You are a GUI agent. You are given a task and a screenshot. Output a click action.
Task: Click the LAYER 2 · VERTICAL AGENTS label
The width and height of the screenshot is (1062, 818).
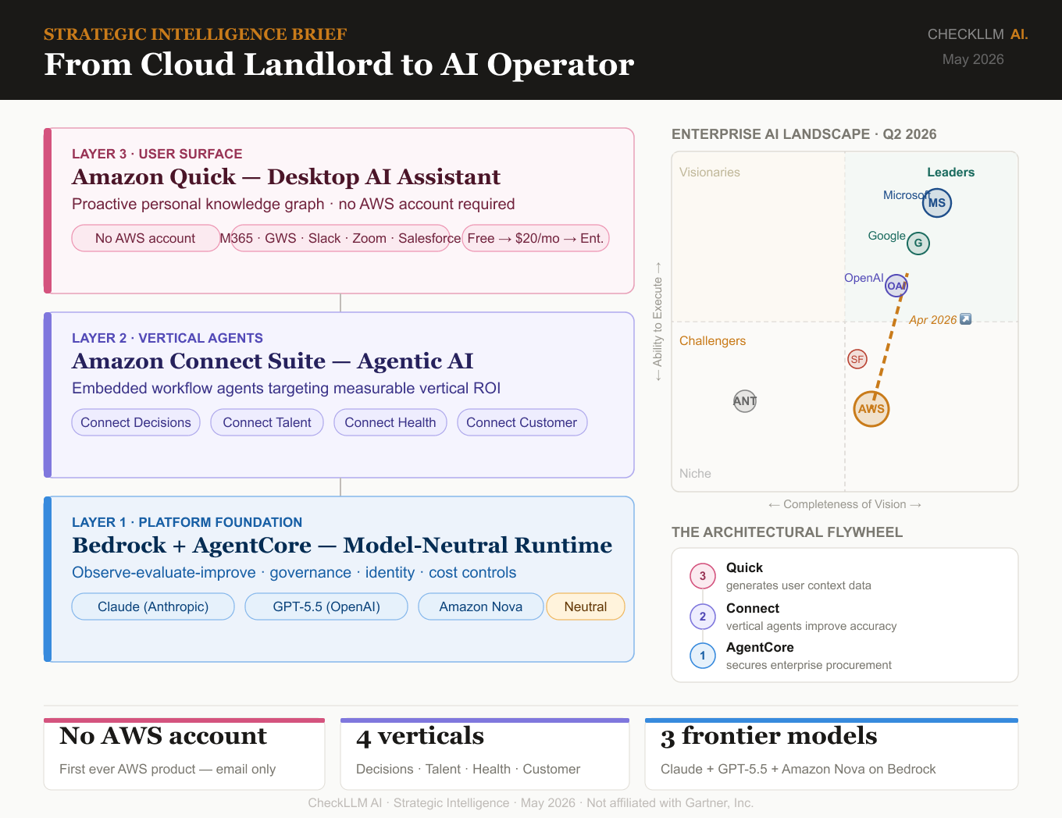(x=167, y=338)
